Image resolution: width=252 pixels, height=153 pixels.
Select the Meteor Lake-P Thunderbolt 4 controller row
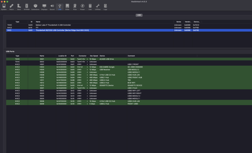tap(129, 25)
